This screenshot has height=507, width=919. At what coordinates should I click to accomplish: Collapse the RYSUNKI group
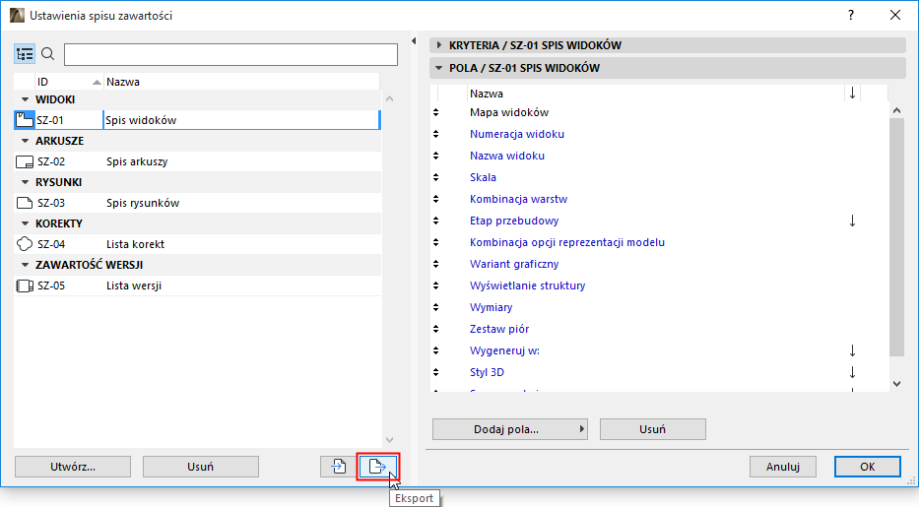25,182
